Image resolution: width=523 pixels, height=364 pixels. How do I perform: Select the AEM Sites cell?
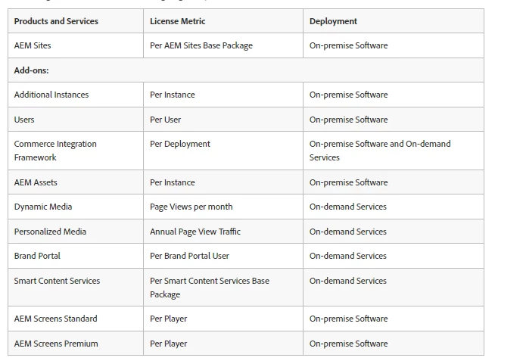click(76, 45)
